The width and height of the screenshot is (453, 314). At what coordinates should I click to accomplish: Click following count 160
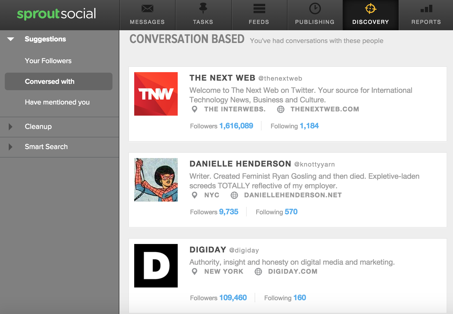coord(300,298)
